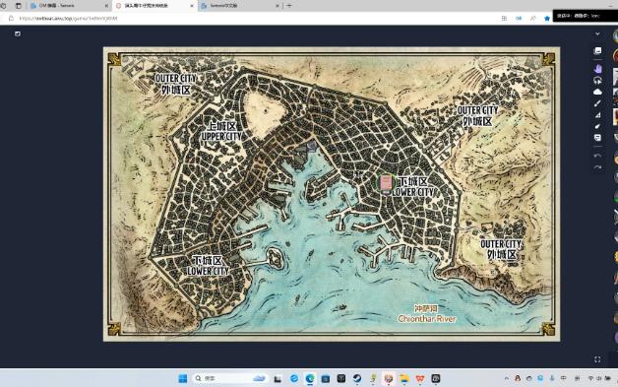The image size is (618, 387).
Task: Open a new browser tab with the plus
Action: coord(289,6)
